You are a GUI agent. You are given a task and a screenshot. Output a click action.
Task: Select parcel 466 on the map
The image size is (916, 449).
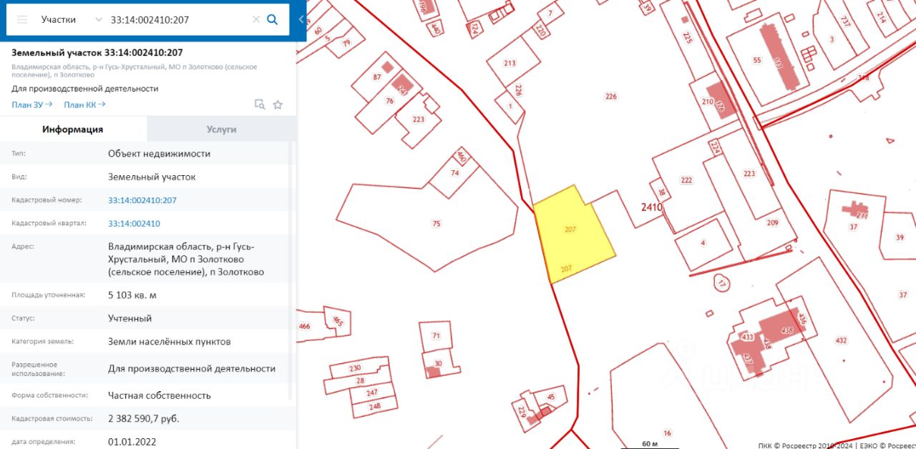pyautogui.click(x=304, y=326)
